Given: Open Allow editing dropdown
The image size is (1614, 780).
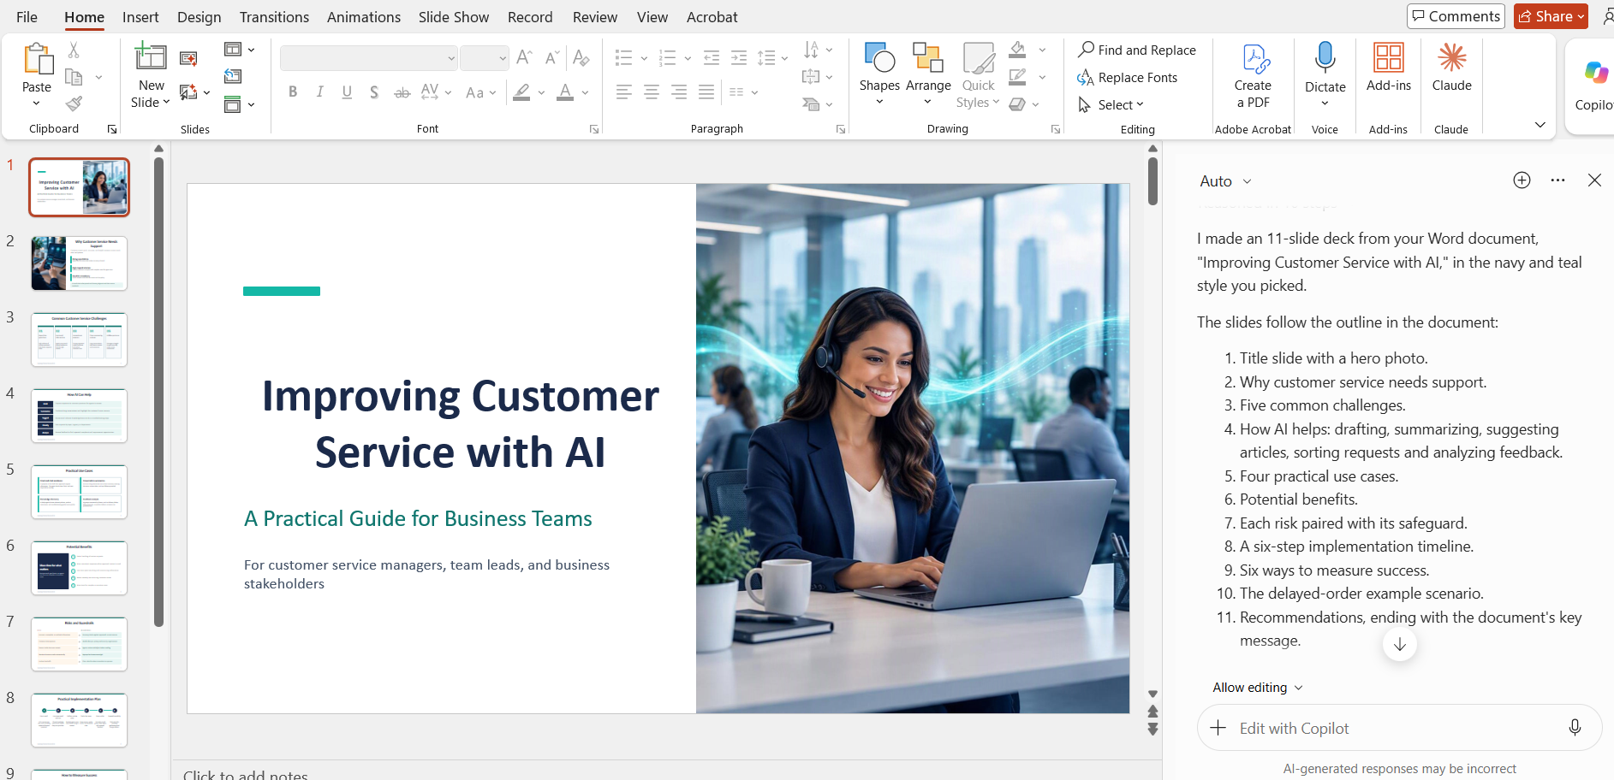Looking at the screenshot, I should point(1258,688).
